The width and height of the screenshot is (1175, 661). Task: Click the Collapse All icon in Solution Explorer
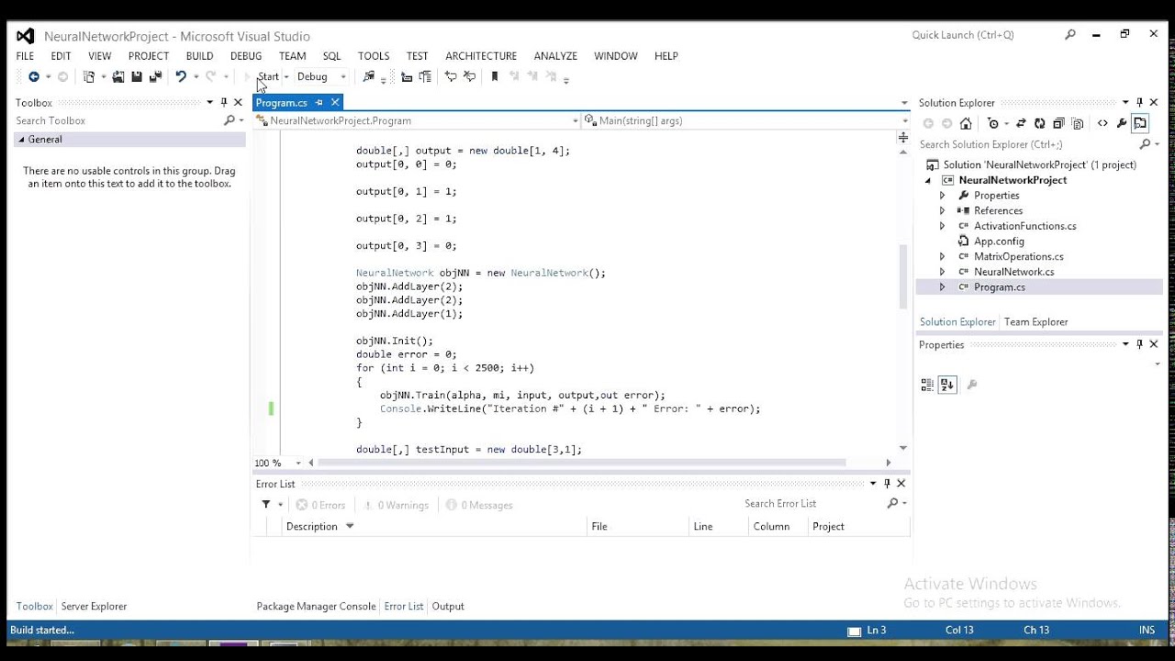coord(1058,123)
